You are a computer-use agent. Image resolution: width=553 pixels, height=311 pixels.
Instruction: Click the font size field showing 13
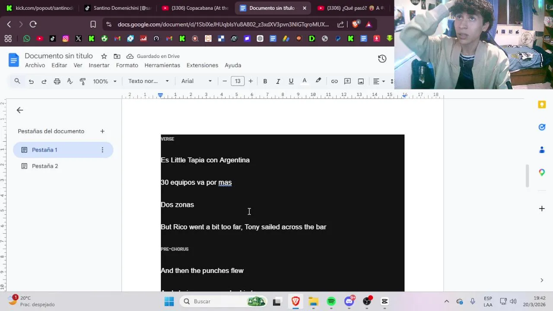238,81
